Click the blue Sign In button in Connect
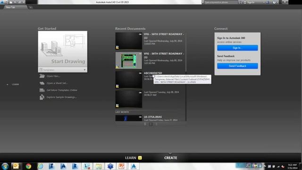The width and height of the screenshot is (302, 170). [x=237, y=48]
